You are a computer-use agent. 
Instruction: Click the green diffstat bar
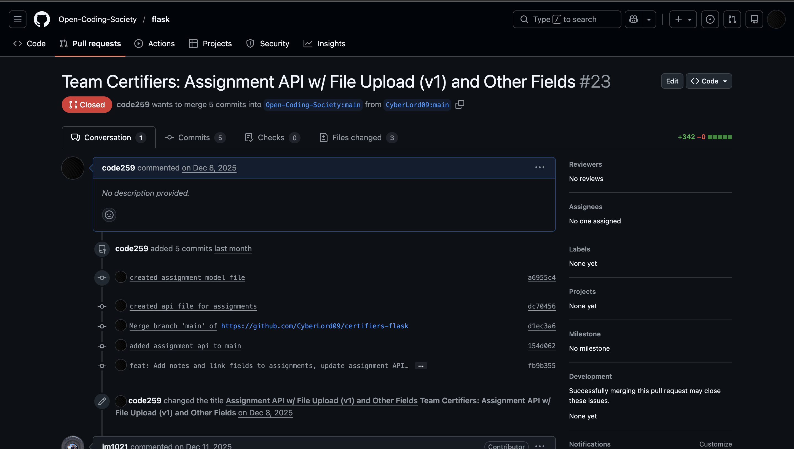[x=720, y=137]
